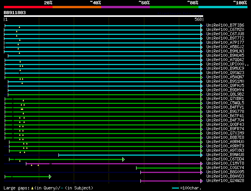Screen dimensions: 251x191
Task: Click the white query sequence ruler bar
Action: (103, 16)
